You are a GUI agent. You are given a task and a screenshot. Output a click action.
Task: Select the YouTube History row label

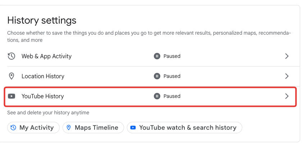[42, 96]
